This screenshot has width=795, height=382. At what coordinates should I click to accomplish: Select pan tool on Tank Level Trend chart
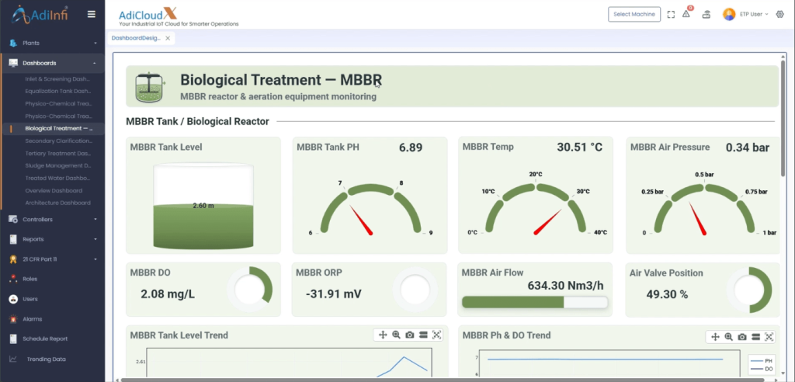click(383, 335)
